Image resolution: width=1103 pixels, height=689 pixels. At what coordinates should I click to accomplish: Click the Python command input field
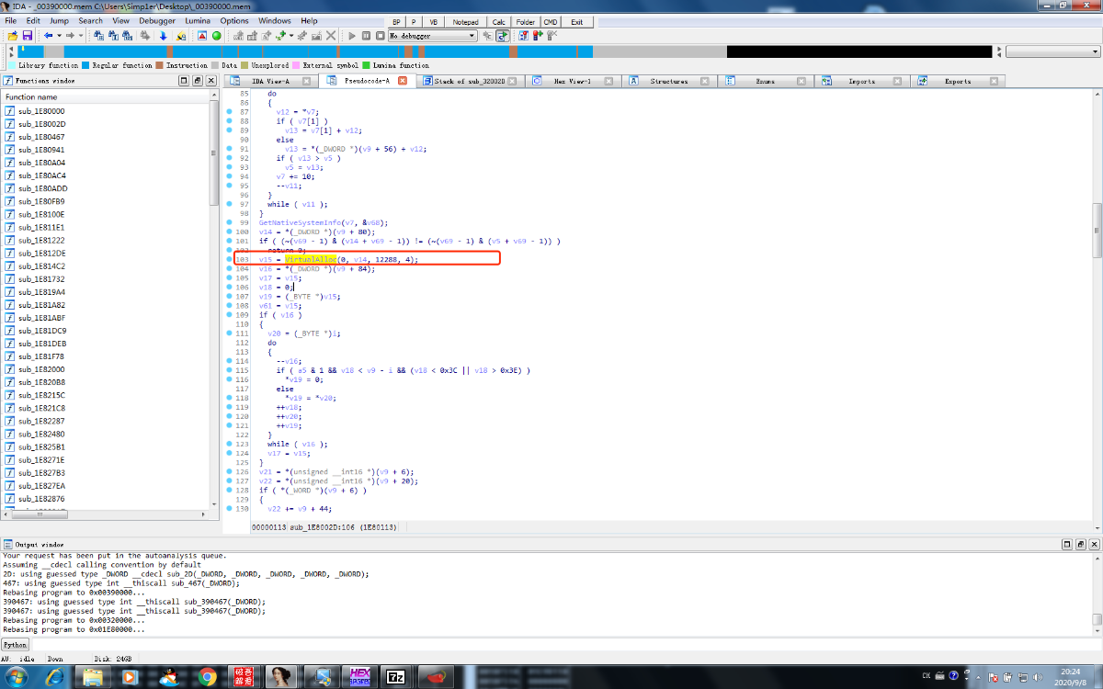[565, 645]
